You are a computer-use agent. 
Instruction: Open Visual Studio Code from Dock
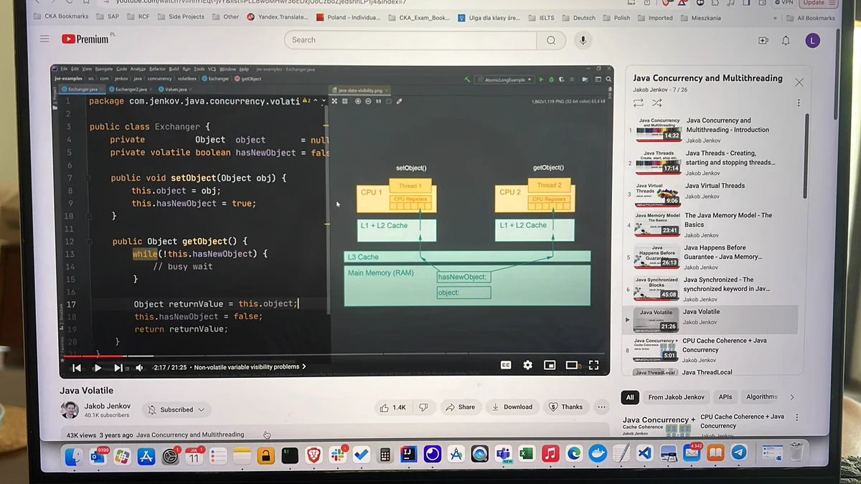pos(644,453)
